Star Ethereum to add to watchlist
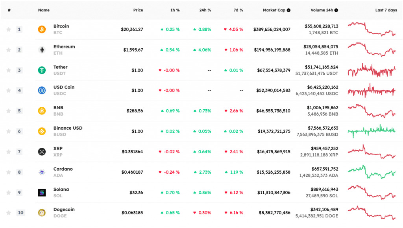 coord(9,50)
